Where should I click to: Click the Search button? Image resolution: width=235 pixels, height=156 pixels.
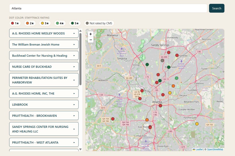coord(217,8)
